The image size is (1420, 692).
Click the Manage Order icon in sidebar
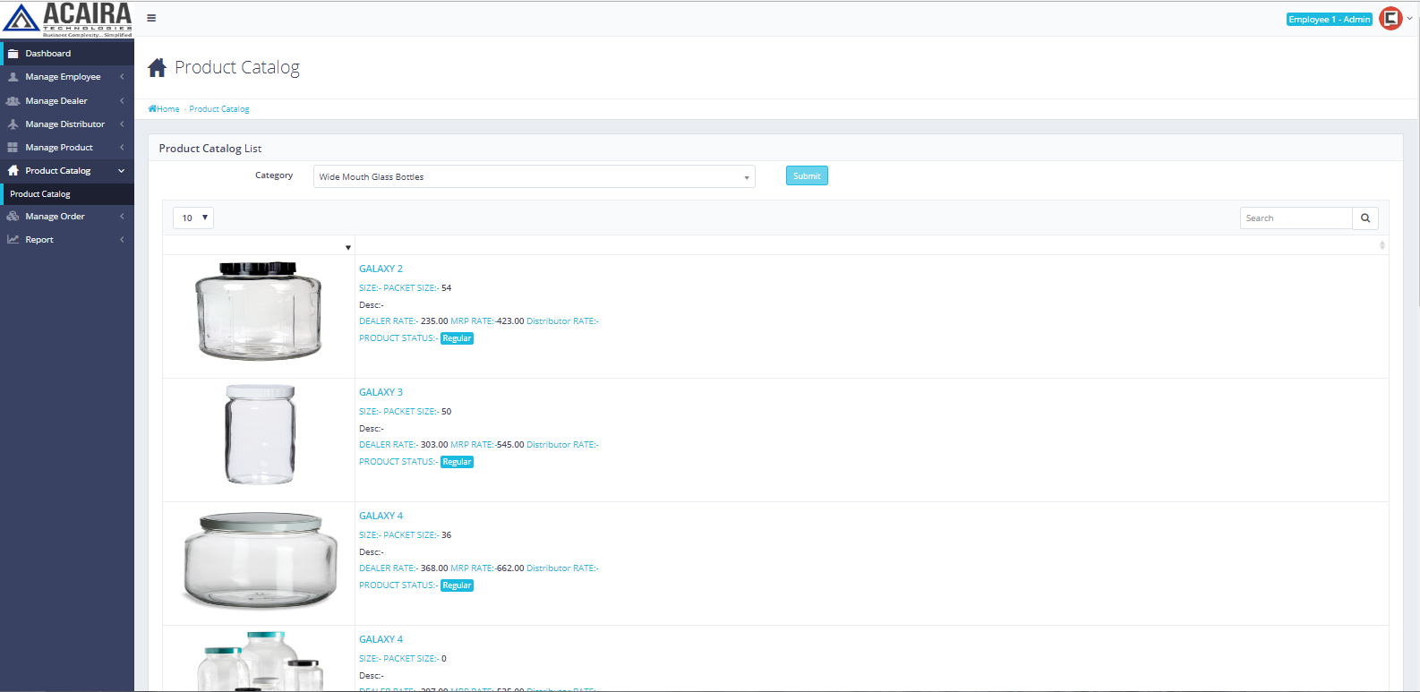pyautogui.click(x=13, y=217)
